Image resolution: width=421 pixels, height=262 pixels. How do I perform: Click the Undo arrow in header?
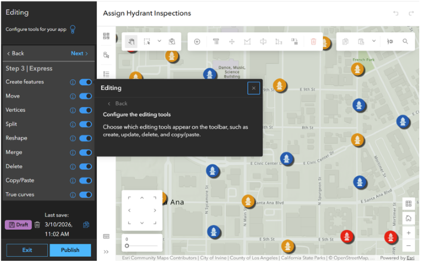pos(396,13)
